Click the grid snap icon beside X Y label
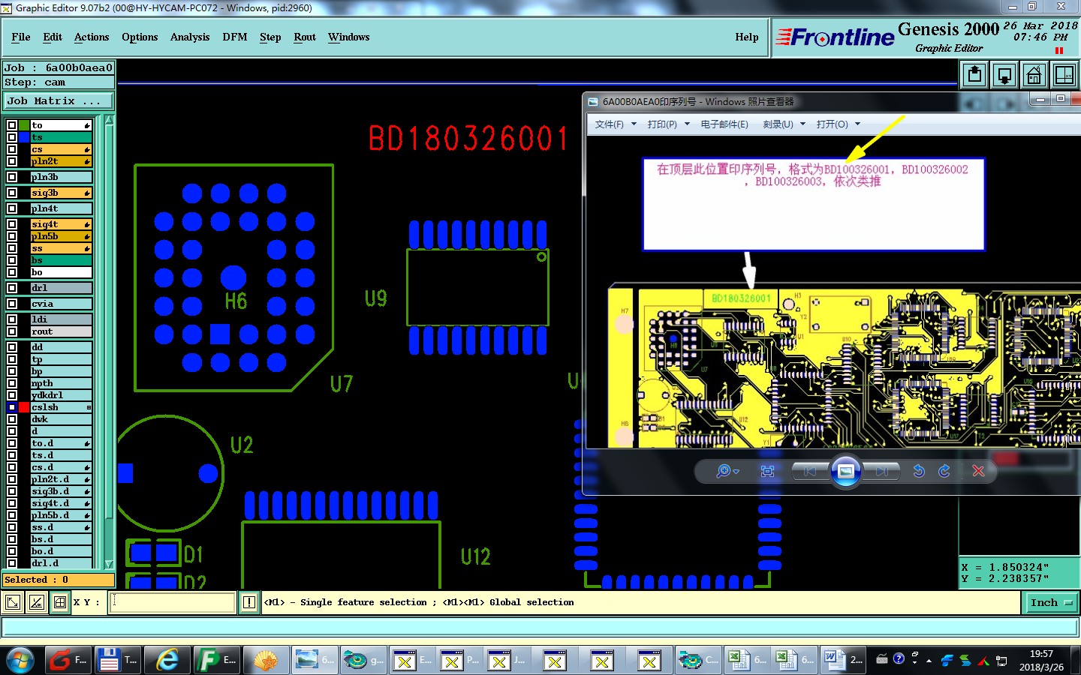Image resolution: width=1081 pixels, height=675 pixels. tap(60, 602)
